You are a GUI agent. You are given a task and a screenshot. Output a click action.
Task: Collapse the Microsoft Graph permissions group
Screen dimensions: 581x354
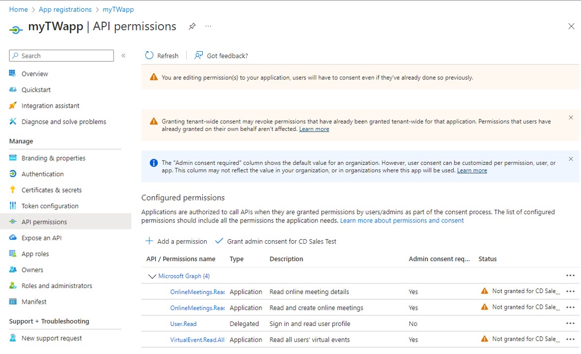click(152, 276)
